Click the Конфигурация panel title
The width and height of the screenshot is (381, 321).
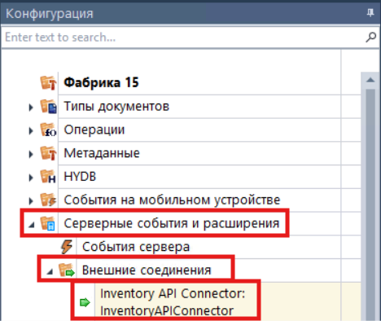[50, 13]
